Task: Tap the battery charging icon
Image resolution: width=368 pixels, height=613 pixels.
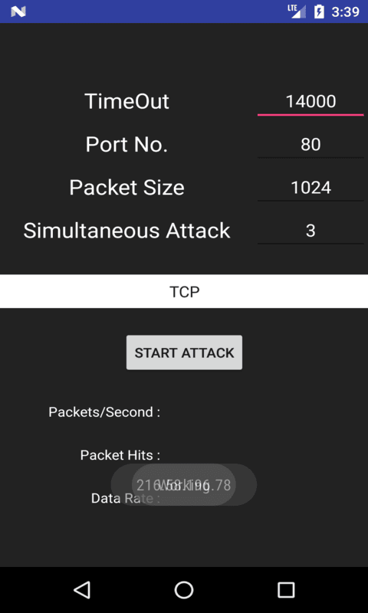Action: (x=319, y=11)
